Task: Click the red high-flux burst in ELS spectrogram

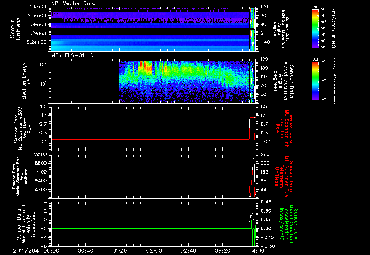Action: 146,67
